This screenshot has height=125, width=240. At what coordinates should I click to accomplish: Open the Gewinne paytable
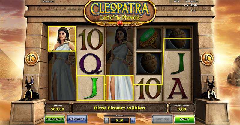(x=77, y=119)
